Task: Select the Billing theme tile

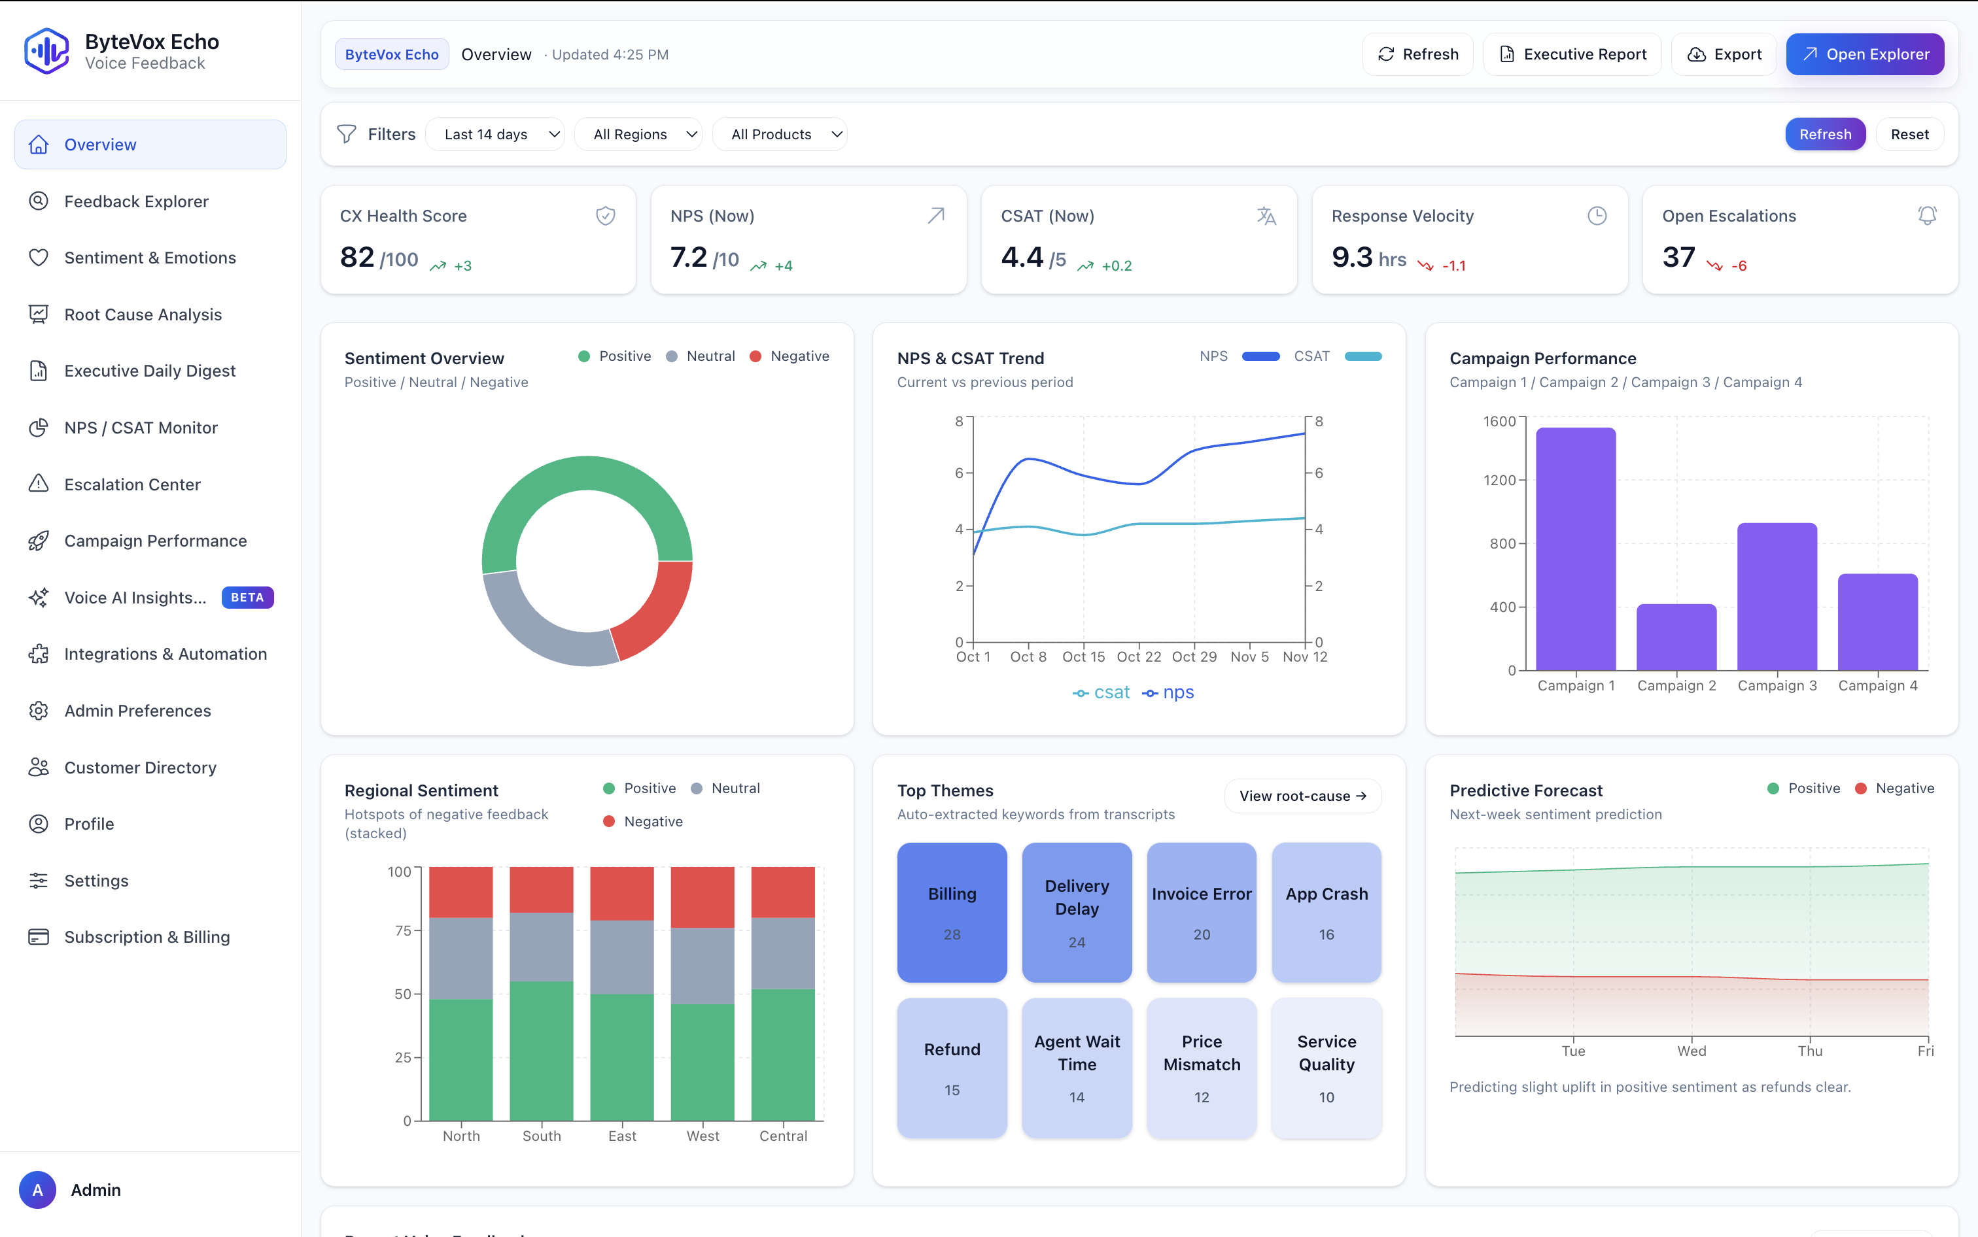Action: [951, 912]
